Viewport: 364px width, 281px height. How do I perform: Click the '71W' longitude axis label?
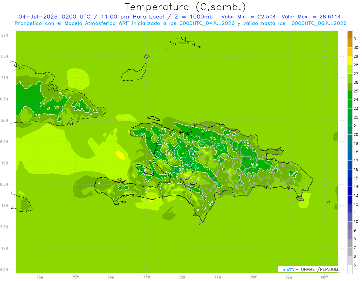(217, 277)
